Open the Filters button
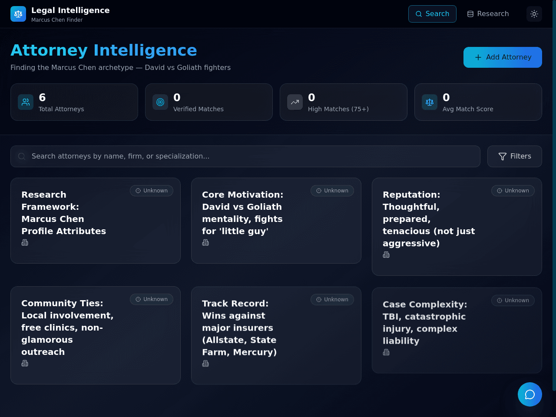This screenshot has height=417, width=556. tap(515, 156)
